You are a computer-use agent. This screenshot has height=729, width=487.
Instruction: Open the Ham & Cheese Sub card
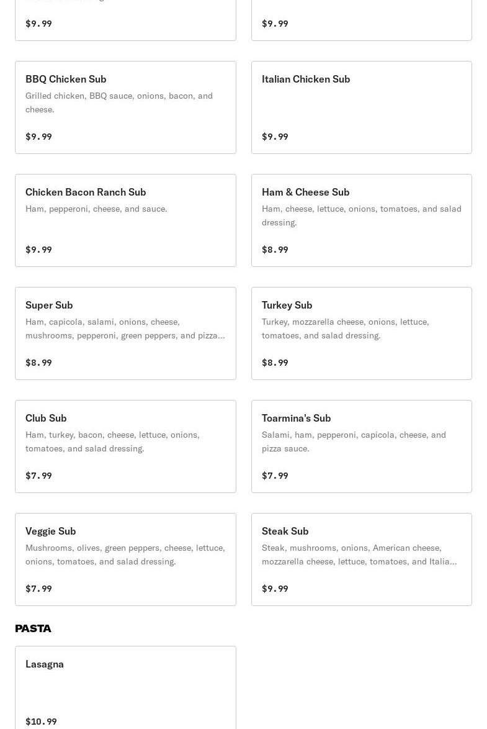pyautogui.click(x=362, y=220)
